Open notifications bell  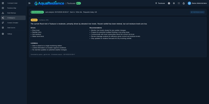click(184, 3)
